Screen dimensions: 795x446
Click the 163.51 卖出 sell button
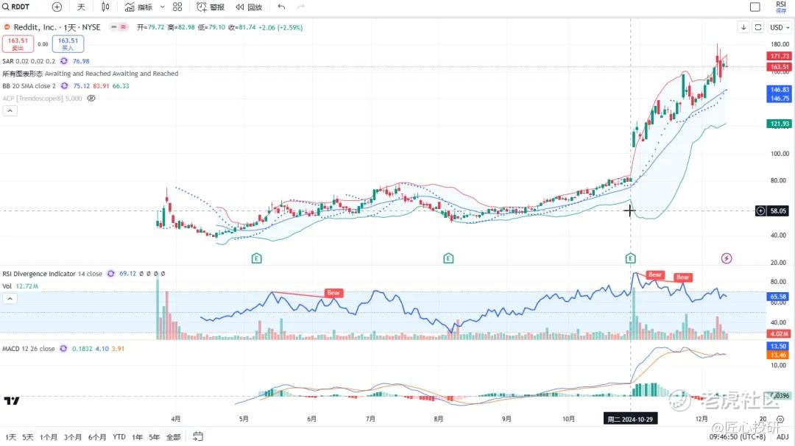pos(18,44)
